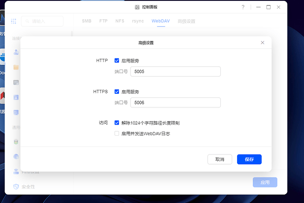
Task: Click the control panel home grid icon
Action: point(13,21)
